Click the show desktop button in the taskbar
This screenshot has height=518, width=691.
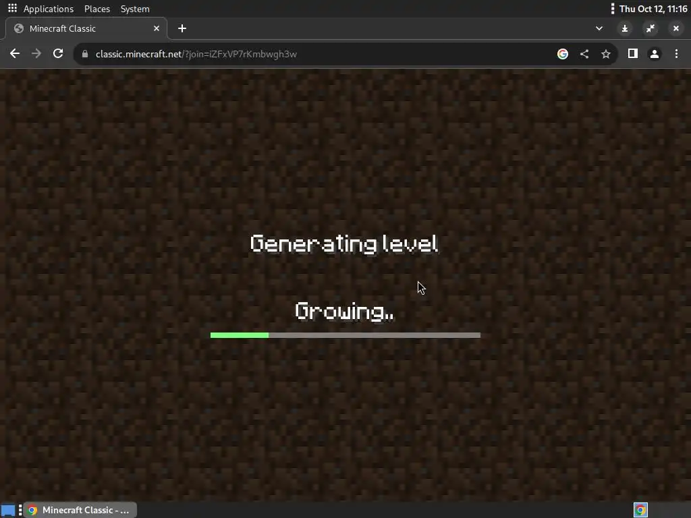pyautogui.click(x=8, y=510)
